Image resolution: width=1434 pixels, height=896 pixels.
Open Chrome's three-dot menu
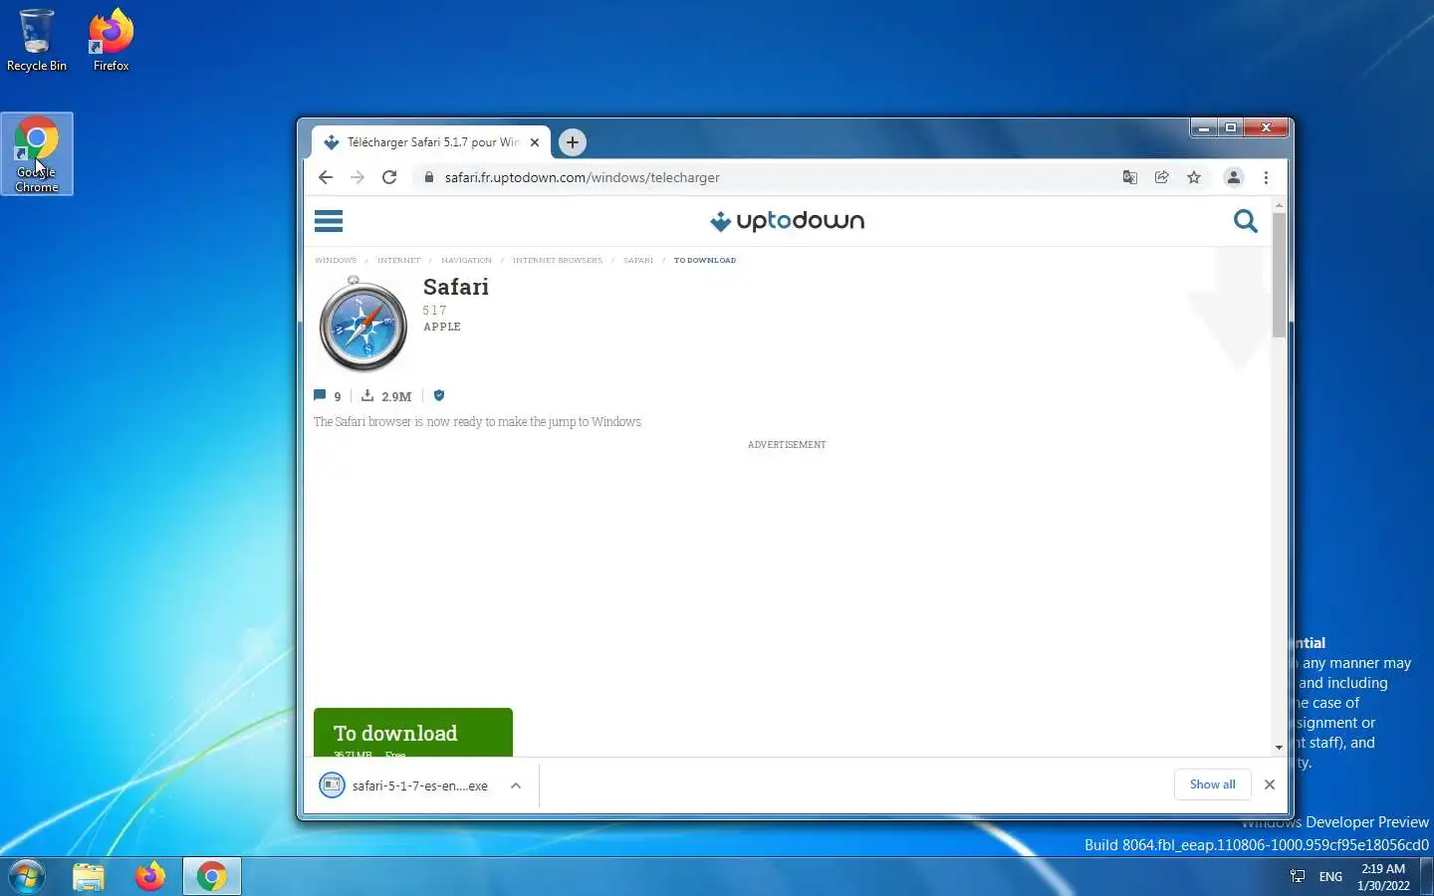click(1266, 177)
